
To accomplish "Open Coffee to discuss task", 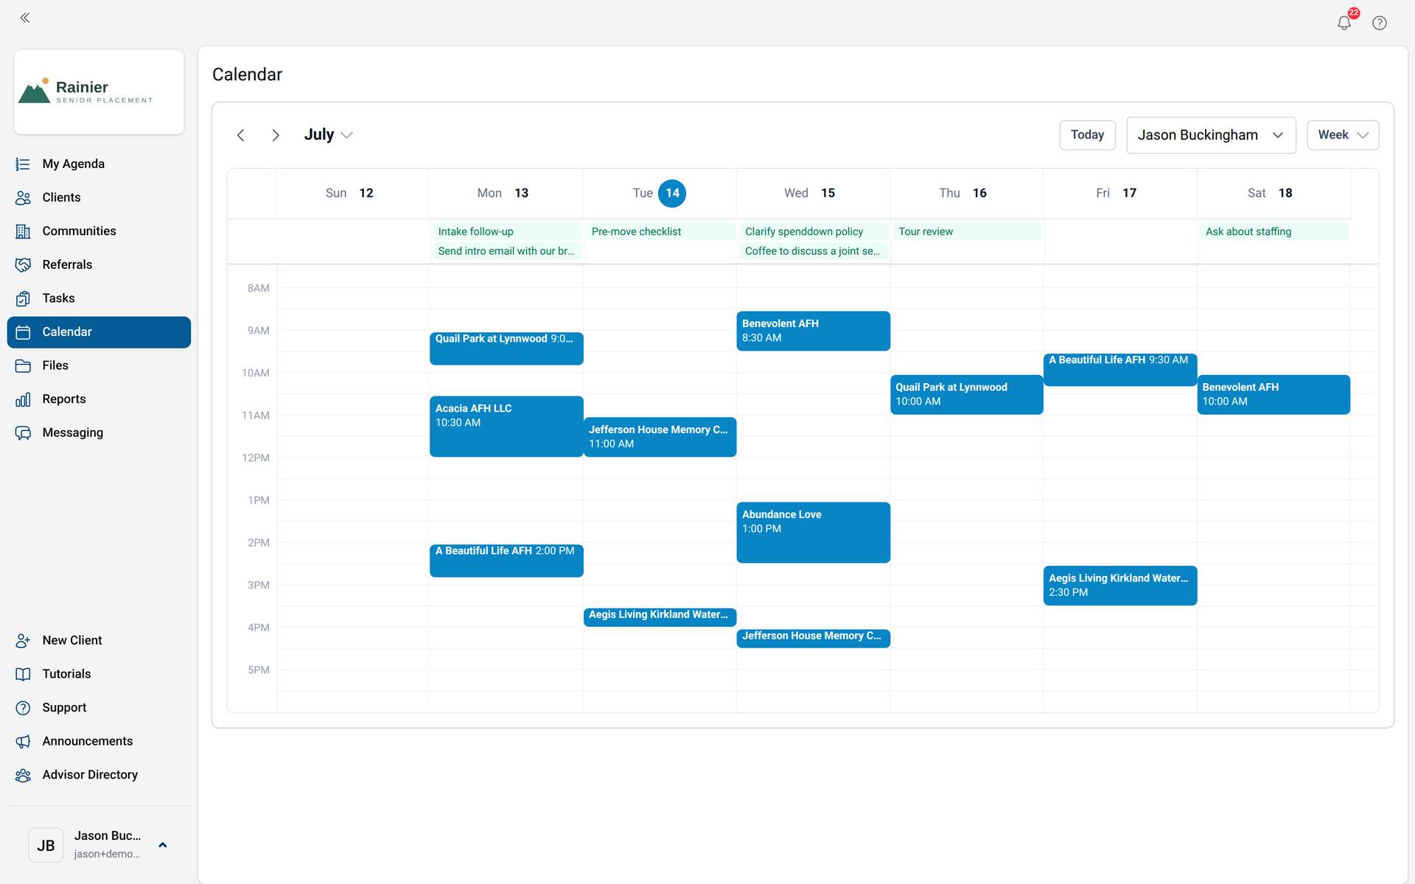I will (814, 251).
